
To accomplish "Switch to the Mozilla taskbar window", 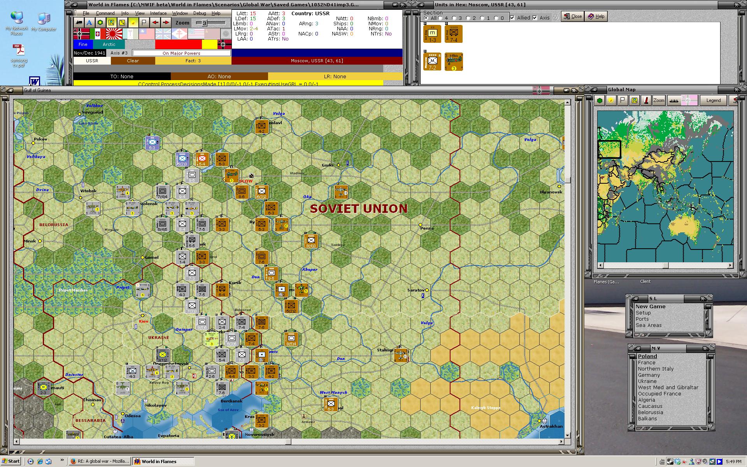I will 100,461.
